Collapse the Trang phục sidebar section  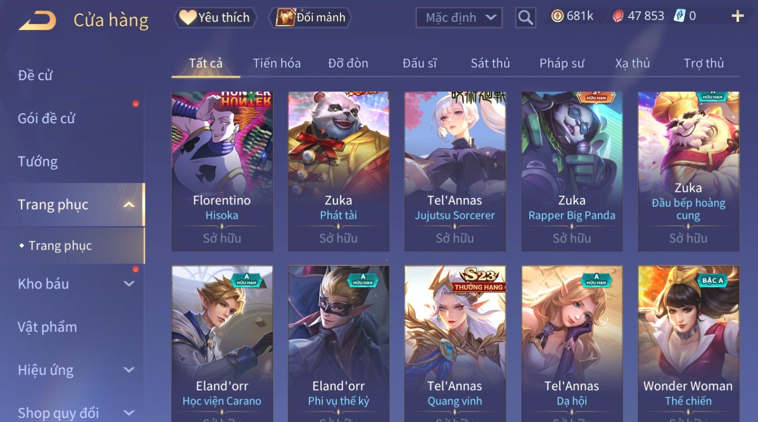[129, 204]
